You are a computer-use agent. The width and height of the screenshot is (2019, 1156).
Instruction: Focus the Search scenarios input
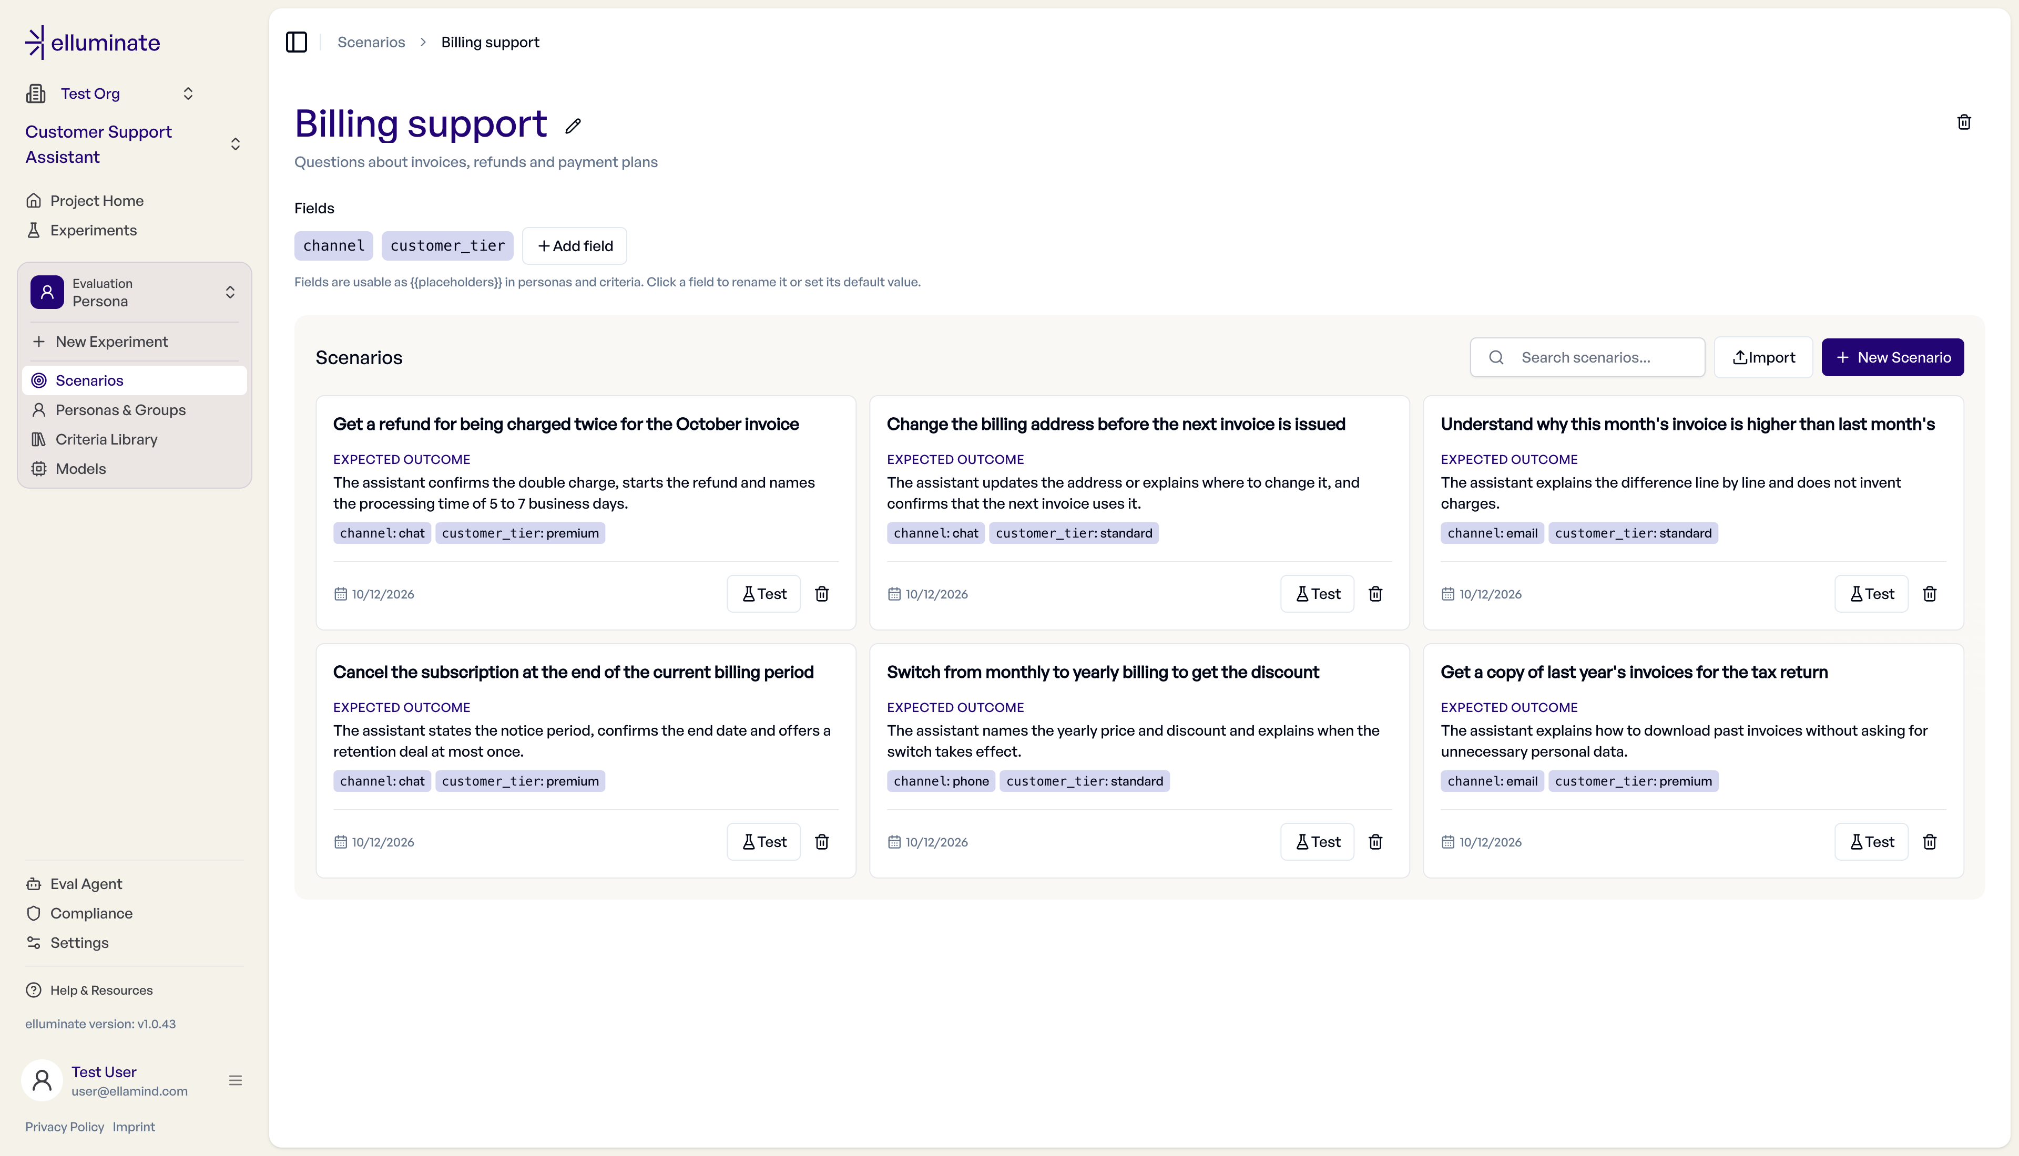coord(1587,357)
